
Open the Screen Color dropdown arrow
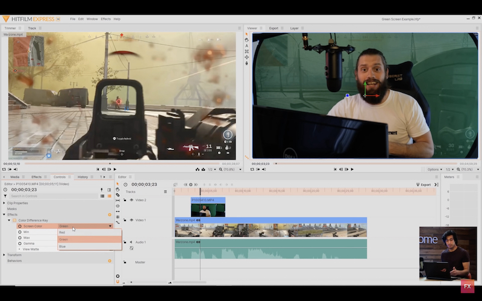pos(110,226)
